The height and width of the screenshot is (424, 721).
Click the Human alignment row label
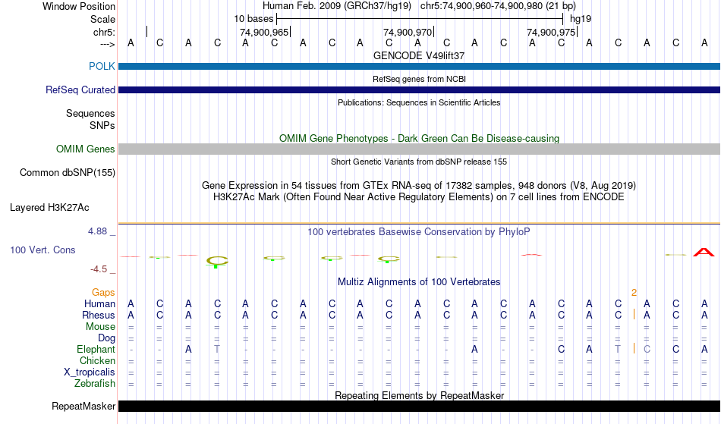pos(99,303)
